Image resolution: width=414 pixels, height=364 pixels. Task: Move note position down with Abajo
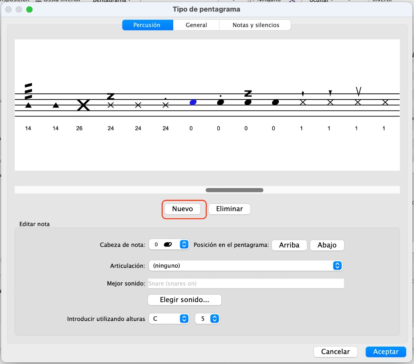[x=327, y=245]
